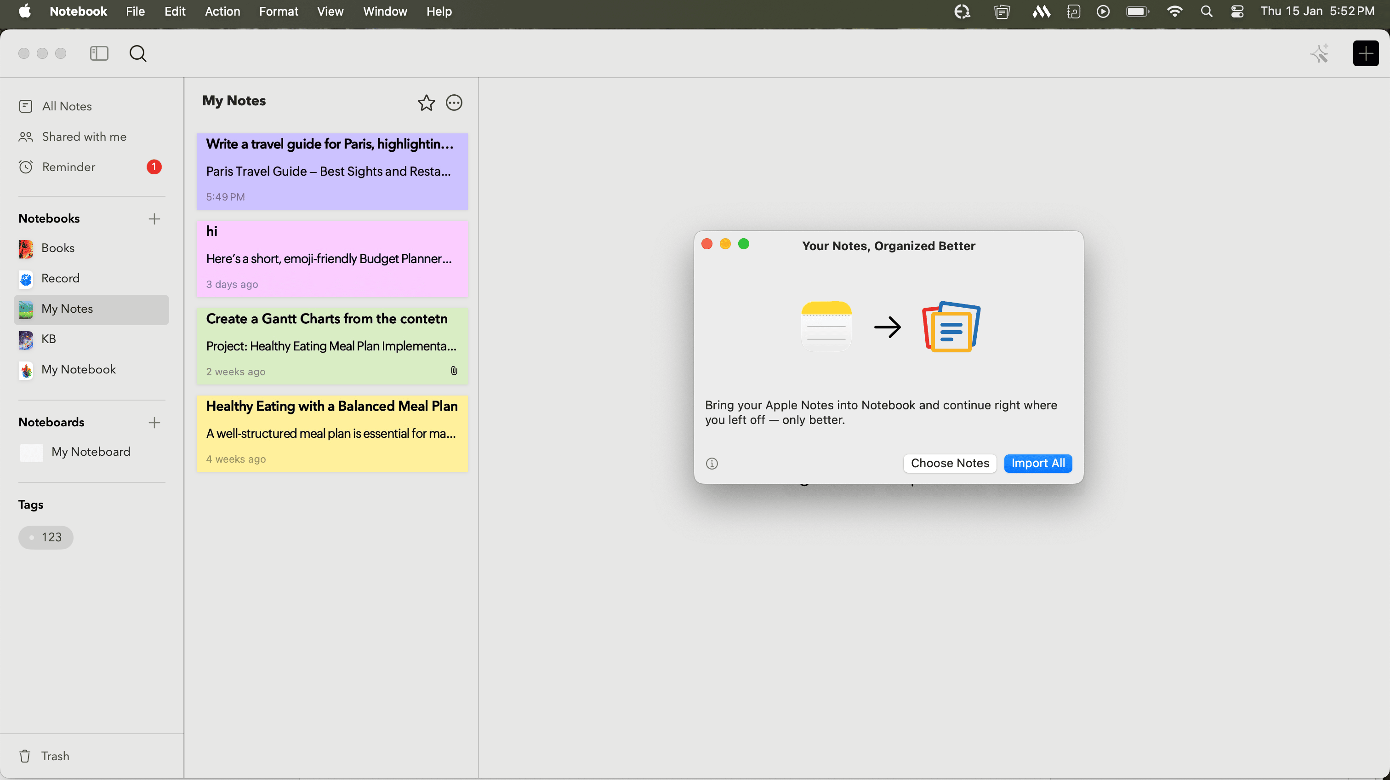Click the attachment paperclip on Gantt note
Image resolution: width=1390 pixels, height=780 pixels.
pyautogui.click(x=454, y=371)
